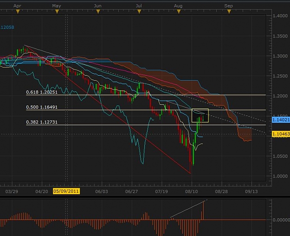Click the tallest histogram bar in oscillator panel

pyautogui.click(x=204, y=210)
